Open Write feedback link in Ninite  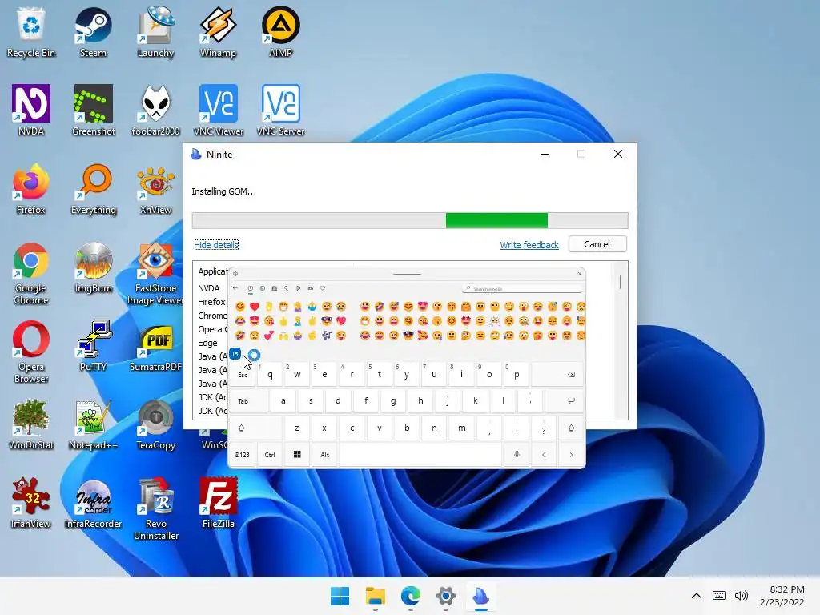coord(529,245)
